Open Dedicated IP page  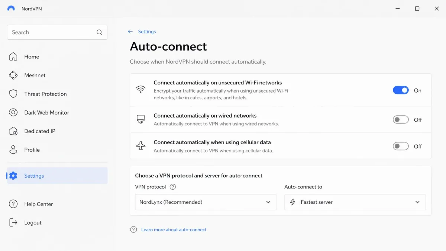click(57, 131)
